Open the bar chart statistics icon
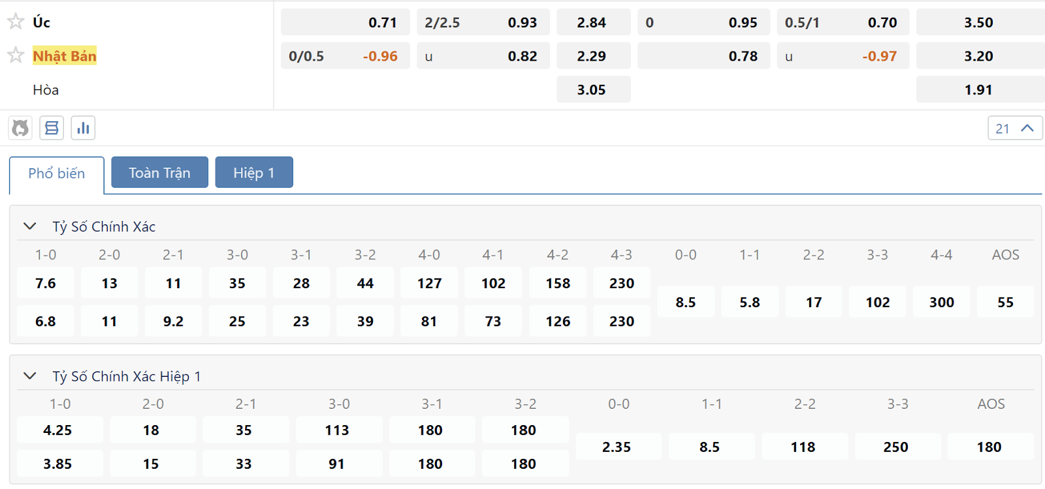This screenshot has height=489, width=1045. tap(83, 128)
